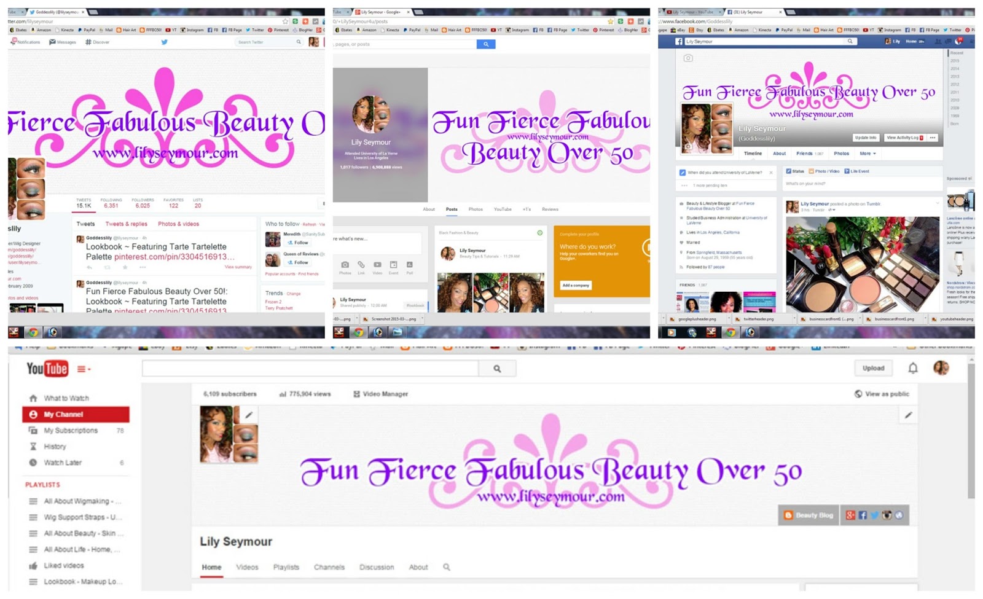The height and width of the screenshot is (599, 983).
Task: Click the YouTube search magnifier button
Action: 497,369
